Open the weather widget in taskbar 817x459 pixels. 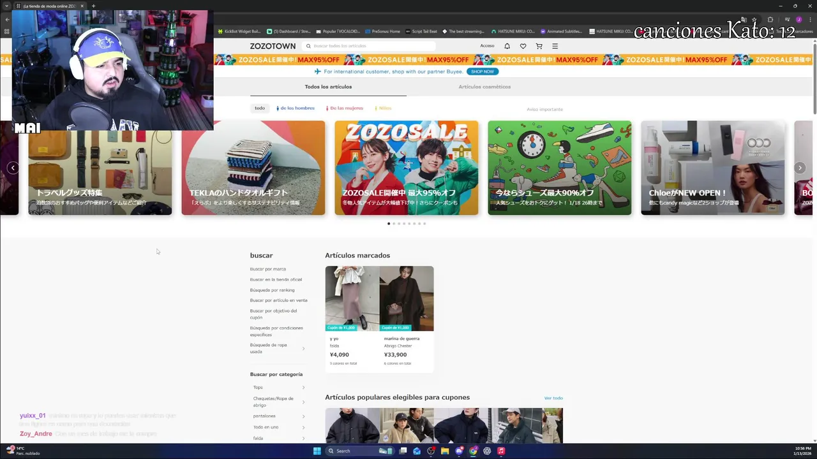(x=23, y=451)
